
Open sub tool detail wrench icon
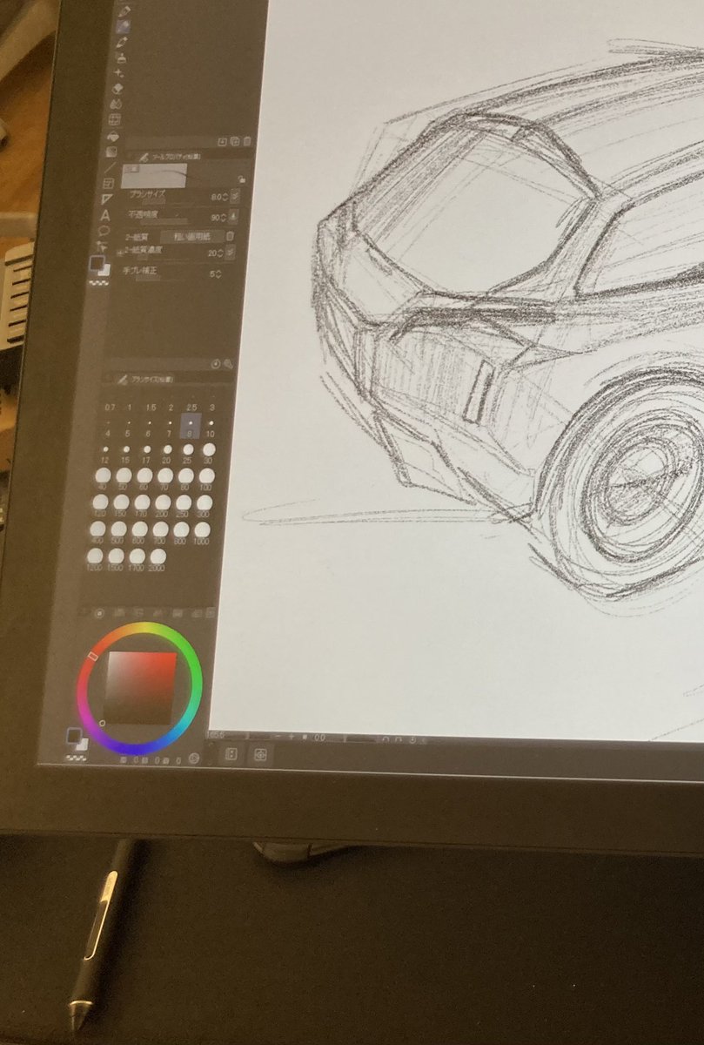point(227,364)
